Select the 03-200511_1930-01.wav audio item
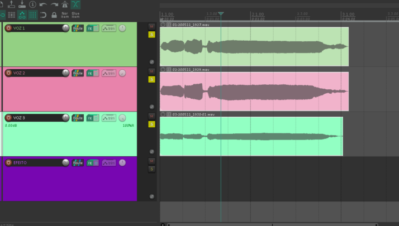 point(251,136)
